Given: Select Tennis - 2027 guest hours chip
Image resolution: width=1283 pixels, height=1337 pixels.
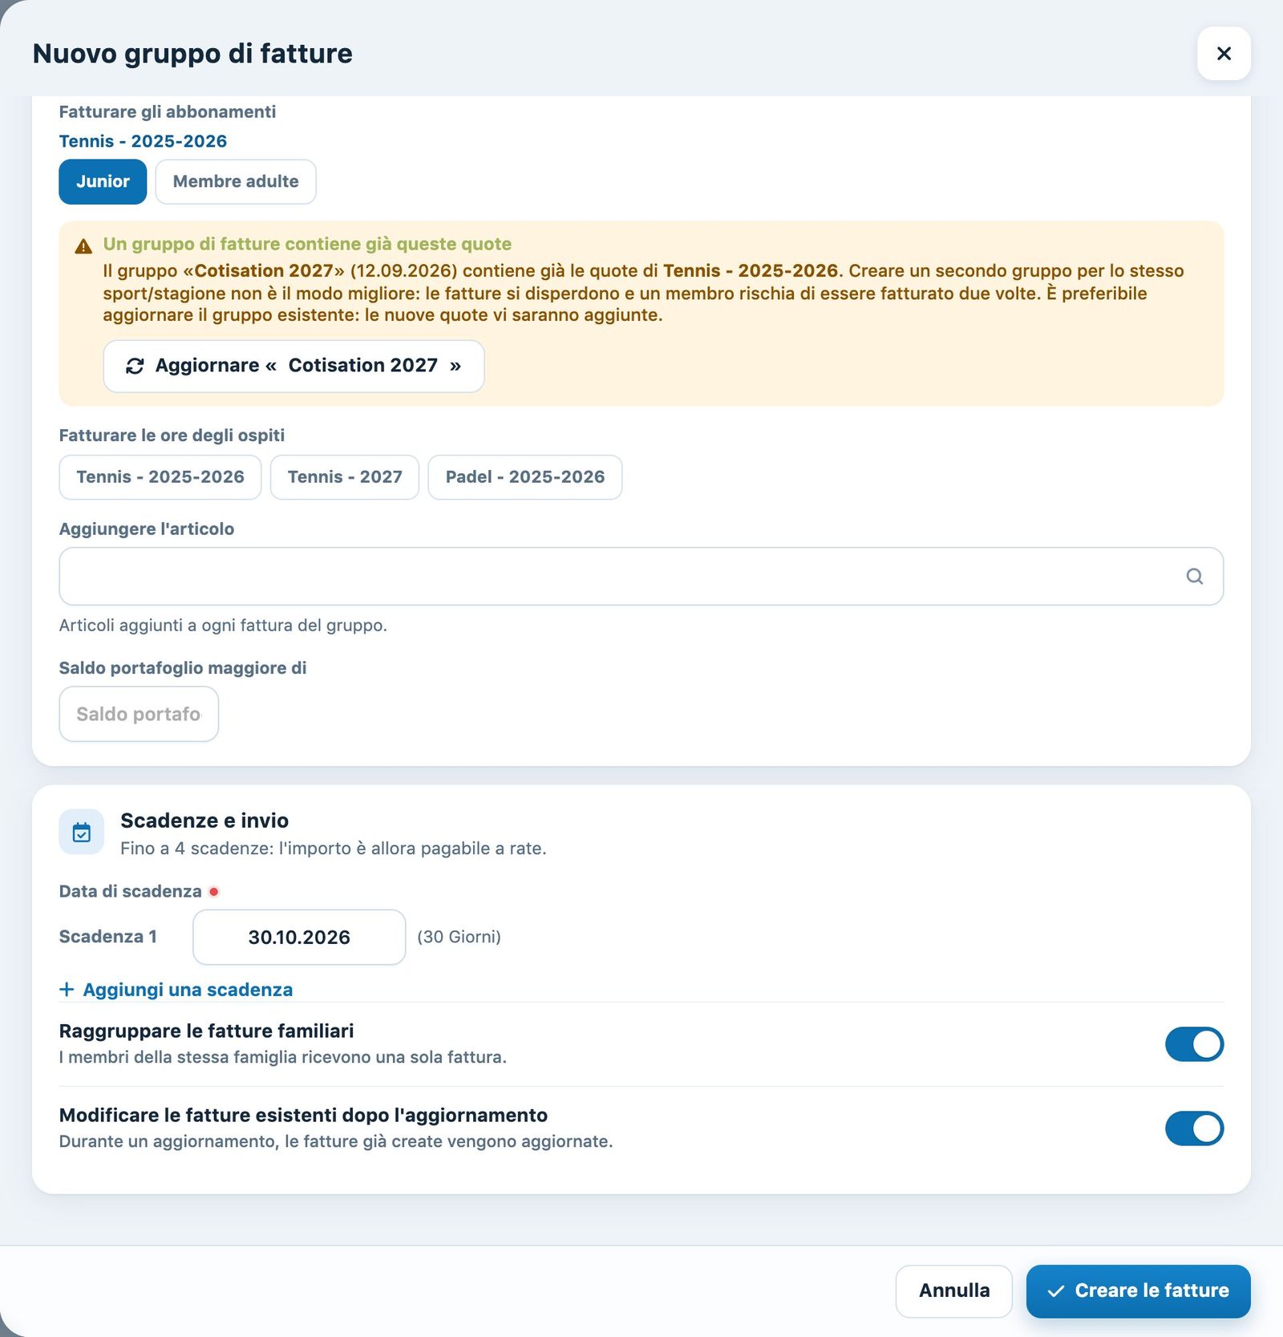Looking at the screenshot, I should [x=345, y=477].
